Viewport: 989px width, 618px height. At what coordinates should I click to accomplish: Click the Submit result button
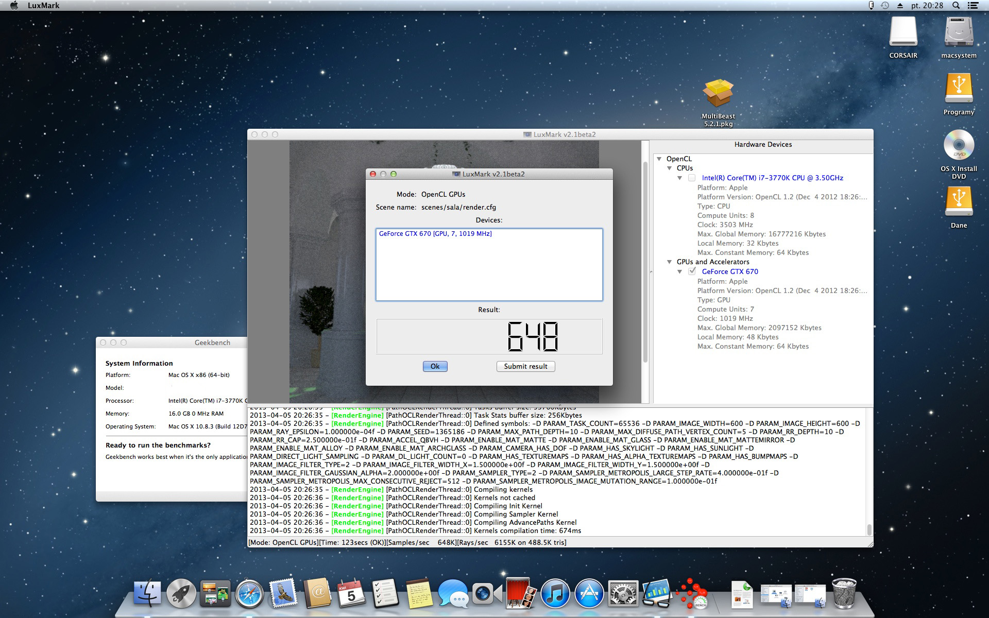click(x=525, y=366)
